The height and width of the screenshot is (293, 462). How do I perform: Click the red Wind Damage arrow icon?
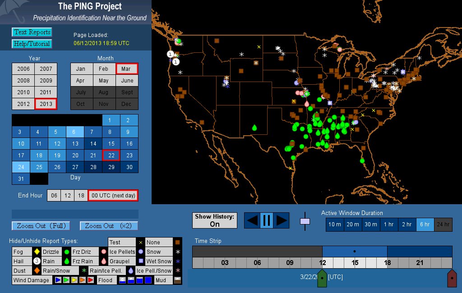pyautogui.click(x=91, y=280)
